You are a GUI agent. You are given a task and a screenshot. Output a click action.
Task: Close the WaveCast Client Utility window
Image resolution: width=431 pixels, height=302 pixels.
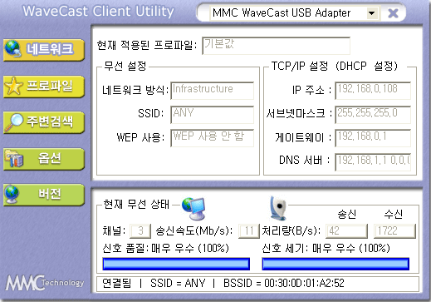[393, 13]
